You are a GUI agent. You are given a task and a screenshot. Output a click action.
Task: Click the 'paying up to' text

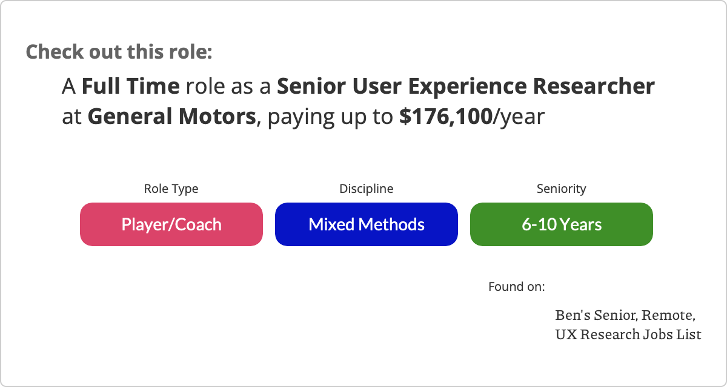(x=331, y=116)
